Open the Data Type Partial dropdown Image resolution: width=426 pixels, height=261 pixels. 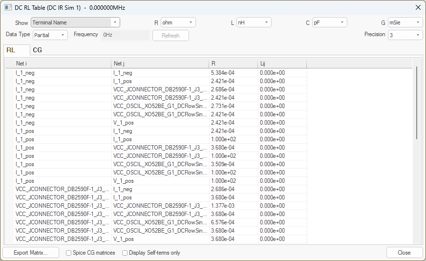[x=50, y=35]
